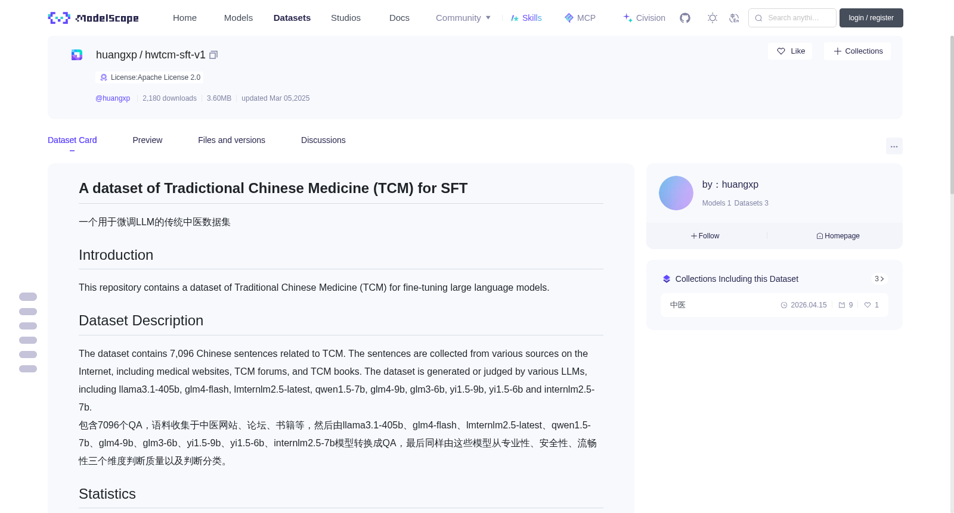Click the Statistics heading

[107, 494]
